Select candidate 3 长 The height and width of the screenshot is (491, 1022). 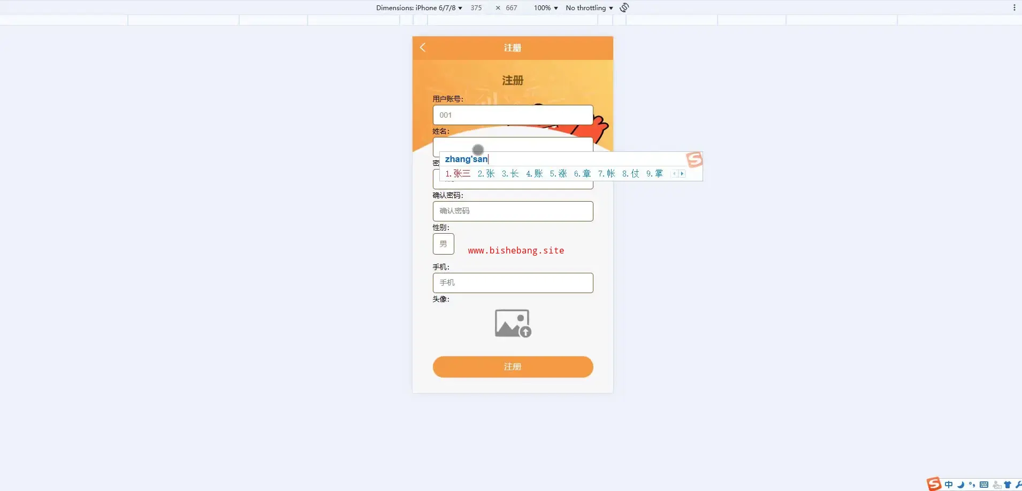tap(510, 174)
